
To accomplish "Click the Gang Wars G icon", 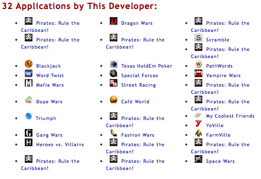I will point(29,133).
